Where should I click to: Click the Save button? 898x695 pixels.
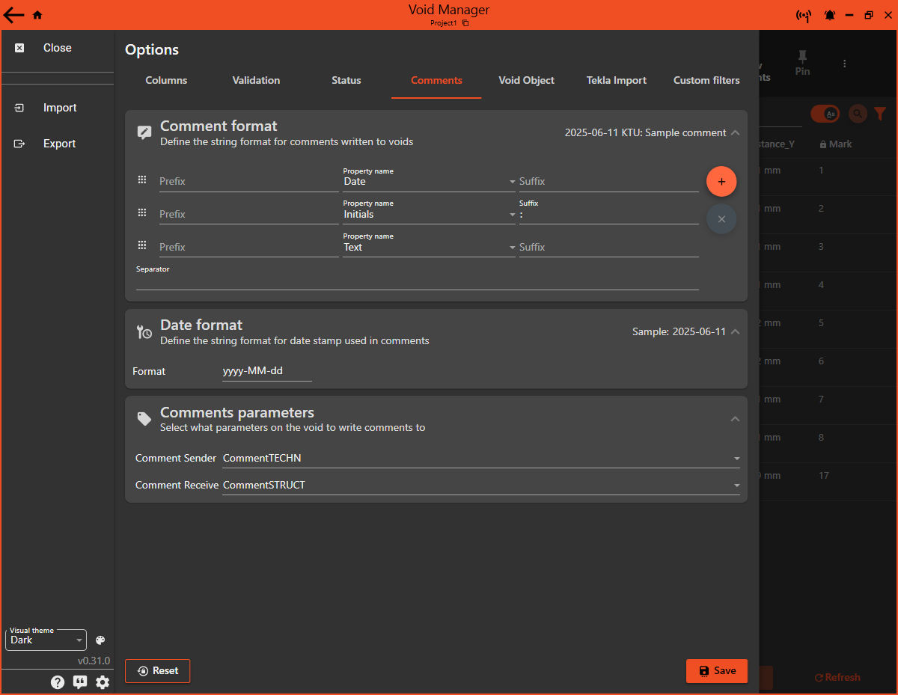(x=717, y=671)
